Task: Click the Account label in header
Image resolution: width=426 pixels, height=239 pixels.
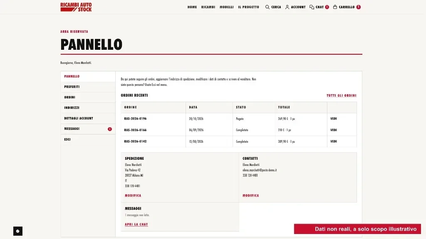Action: 298,7
